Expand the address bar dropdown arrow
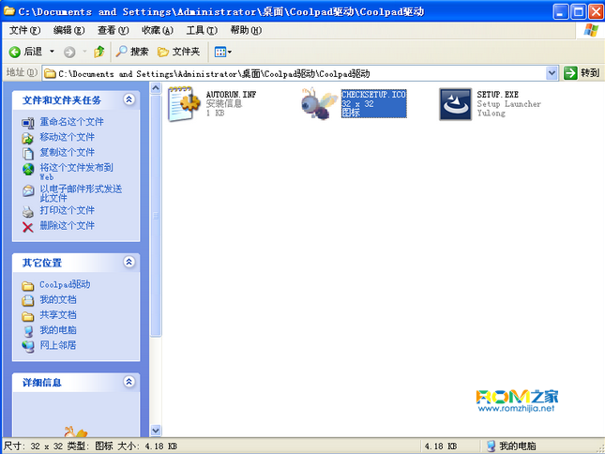 click(x=552, y=73)
